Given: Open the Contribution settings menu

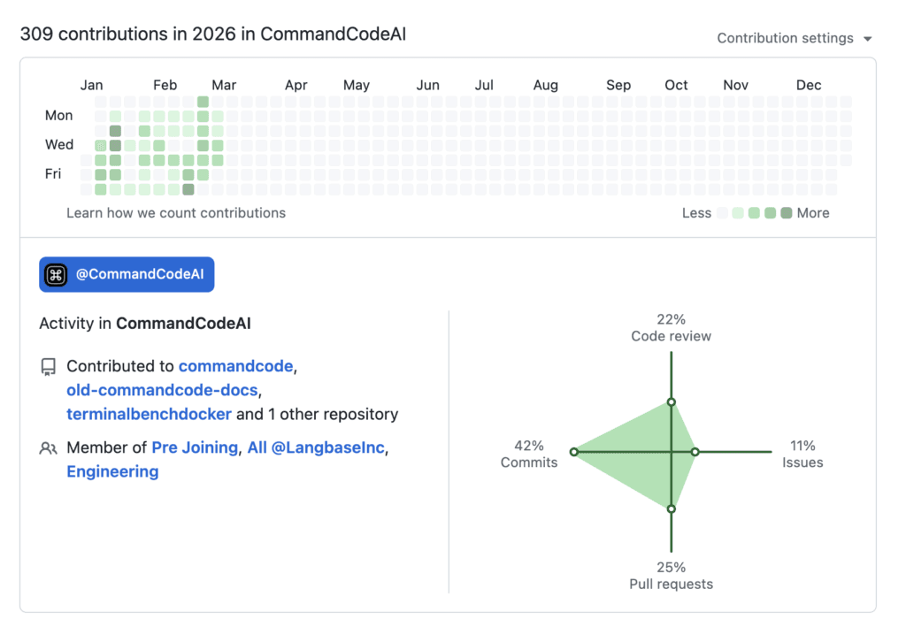Looking at the screenshot, I should pos(794,38).
